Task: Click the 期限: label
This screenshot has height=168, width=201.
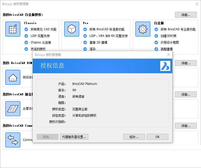Action: point(62,103)
